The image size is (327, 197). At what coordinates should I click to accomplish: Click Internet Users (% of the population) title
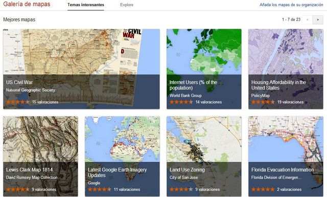click(x=193, y=85)
